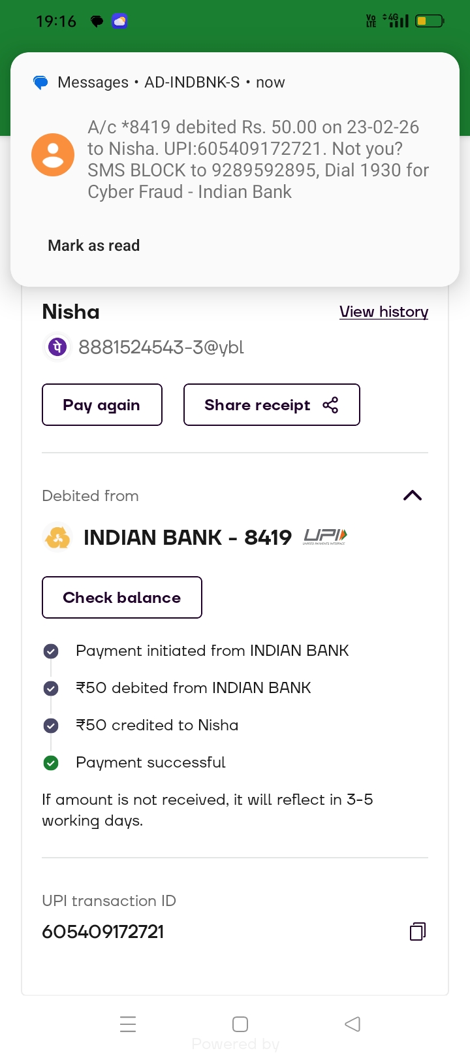Tap the ₹50 credited to Nisha checkmark
The image size is (470, 1053).
51,725
